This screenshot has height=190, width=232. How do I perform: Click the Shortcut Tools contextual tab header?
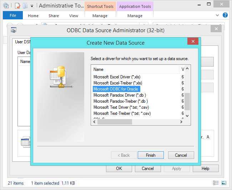coord(100,6)
